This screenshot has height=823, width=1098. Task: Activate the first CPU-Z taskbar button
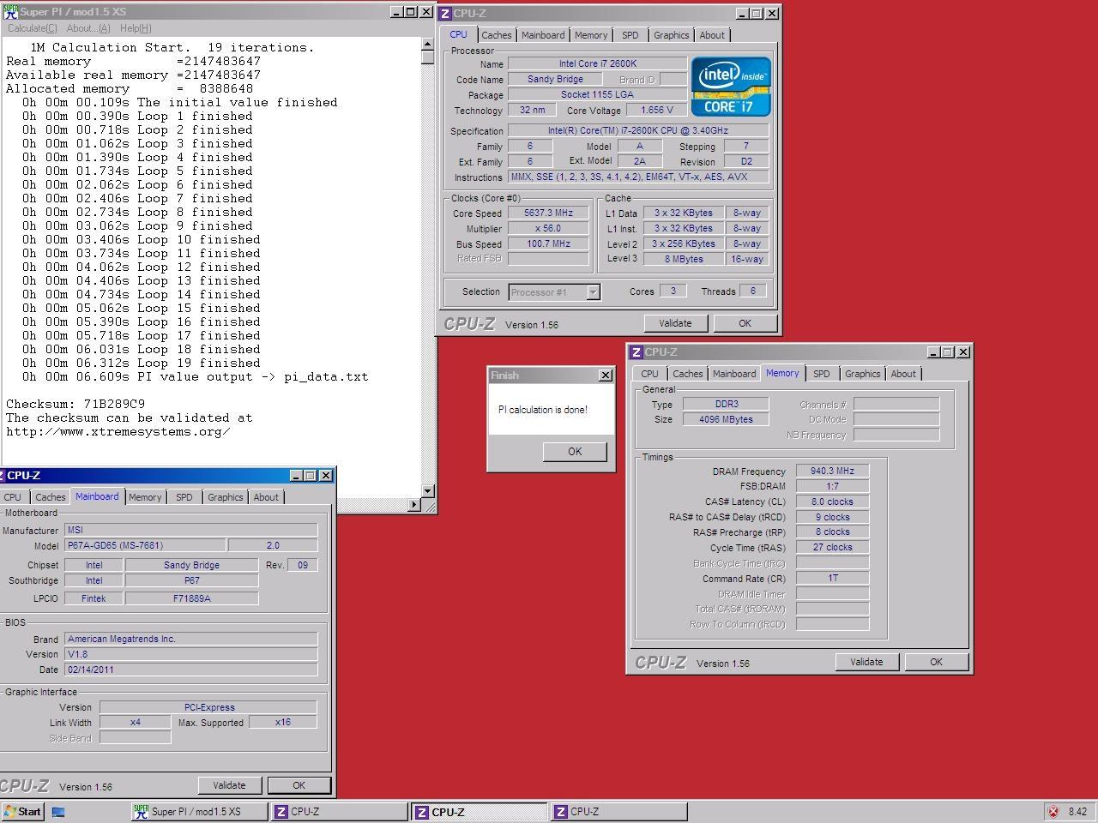tap(340, 812)
